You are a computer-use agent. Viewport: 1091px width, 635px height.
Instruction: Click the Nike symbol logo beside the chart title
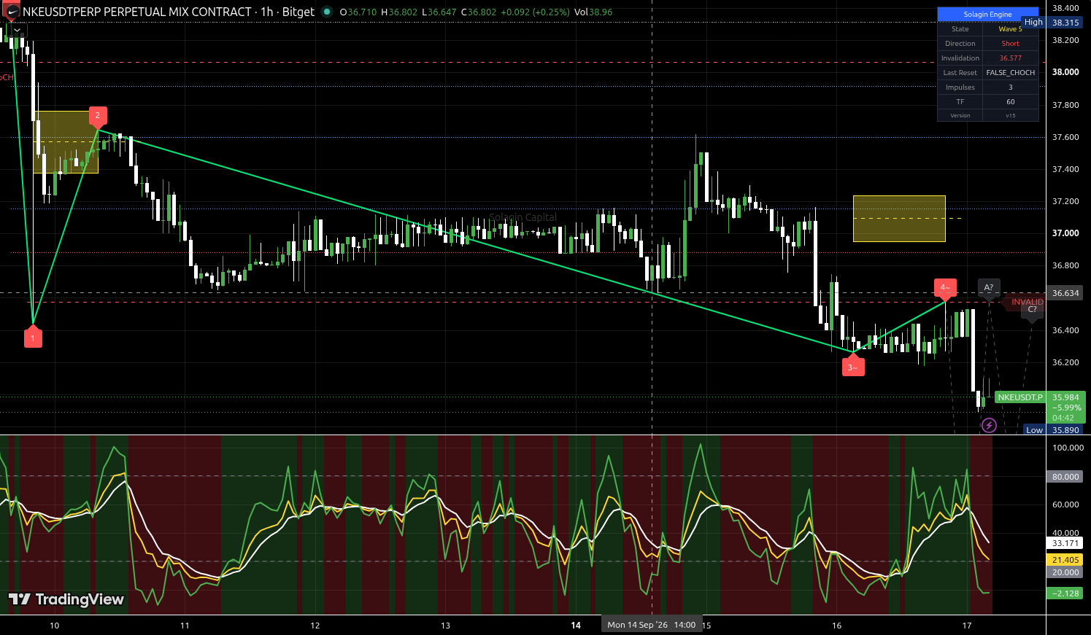point(12,12)
